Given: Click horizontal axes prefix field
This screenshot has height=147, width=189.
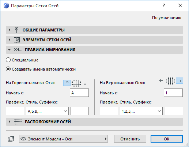Looking at the screenshot, I should coord(15,111).
